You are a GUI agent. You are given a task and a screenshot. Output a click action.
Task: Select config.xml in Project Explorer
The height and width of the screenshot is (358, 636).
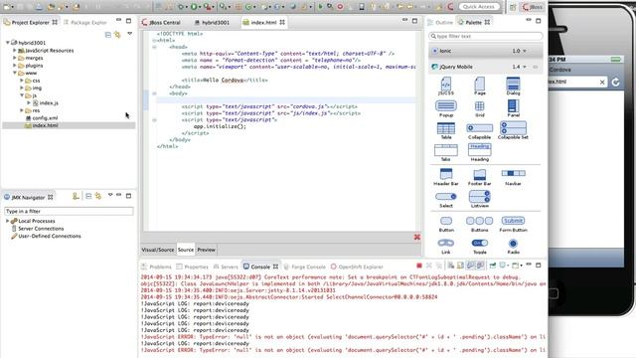pos(42,117)
